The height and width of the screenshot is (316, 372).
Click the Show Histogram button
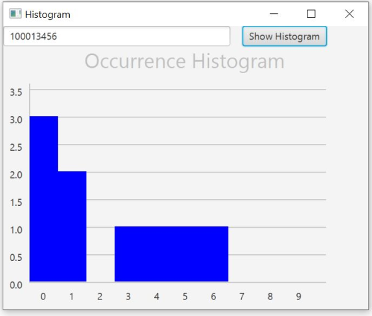pos(284,37)
